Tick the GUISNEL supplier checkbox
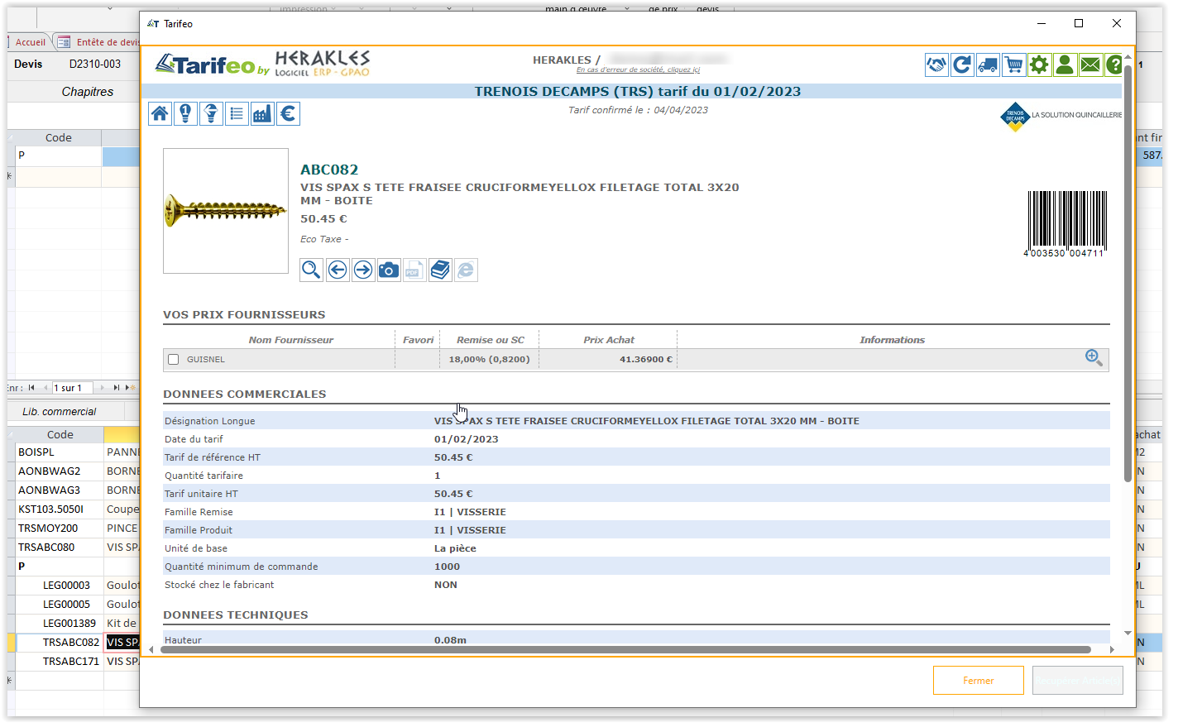The height and width of the screenshot is (727, 1178). tap(173, 359)
